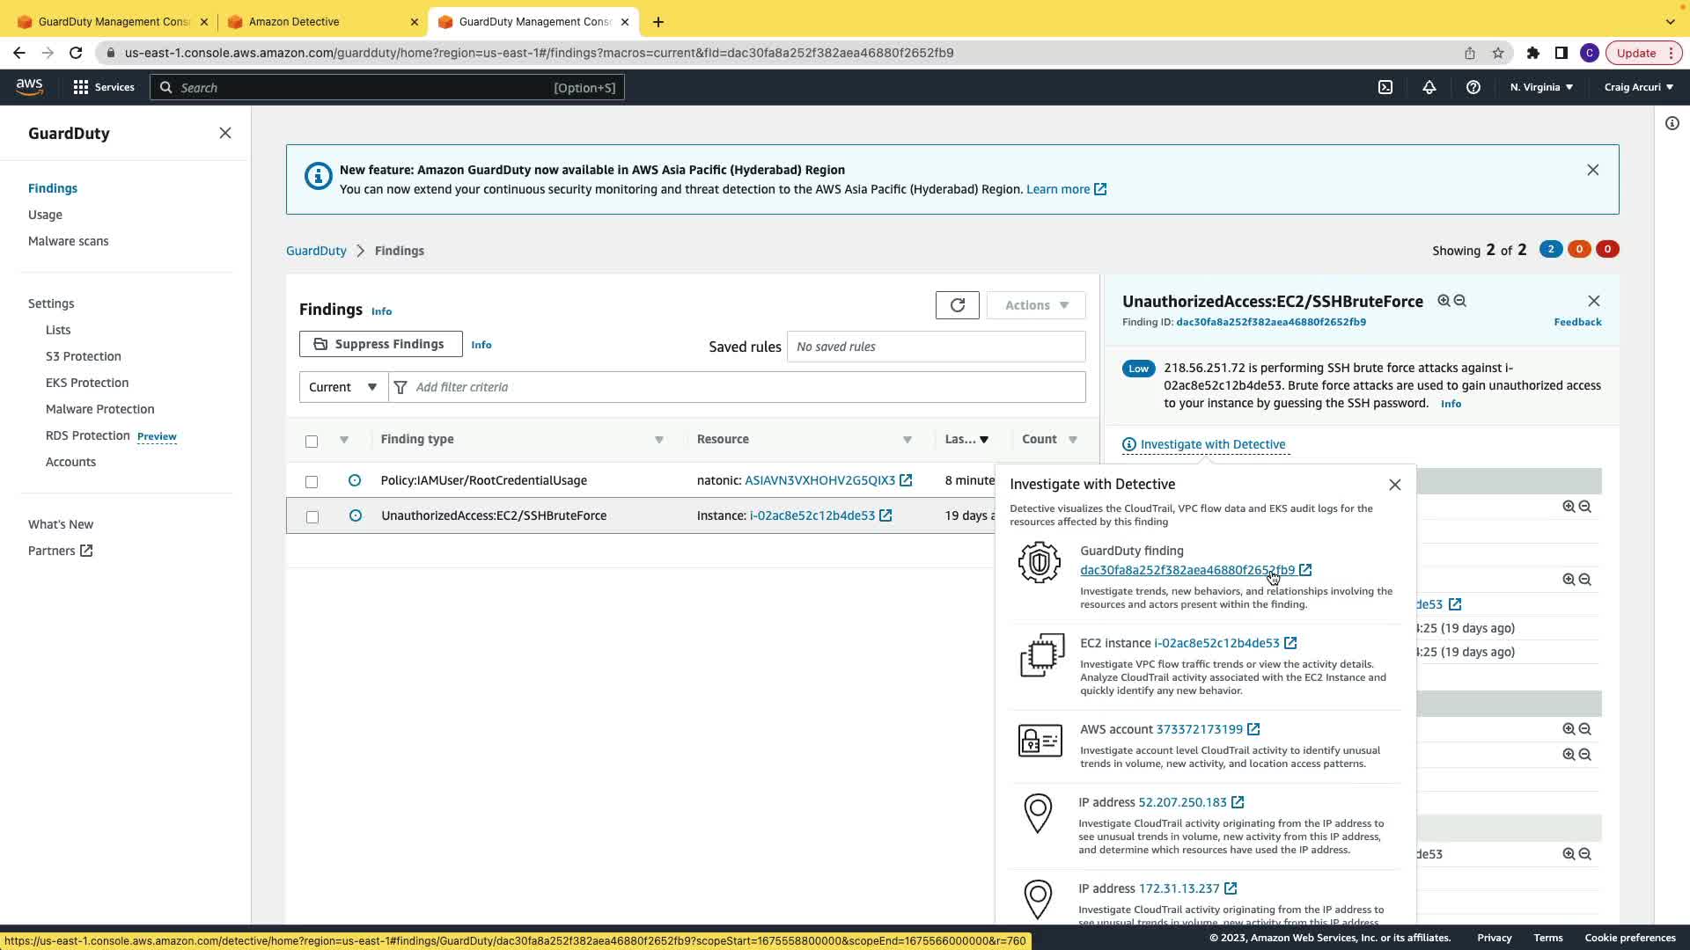Open the Actions dropdown
1690x950 pixels.
pyautogui.click(x=1036, y=305)
